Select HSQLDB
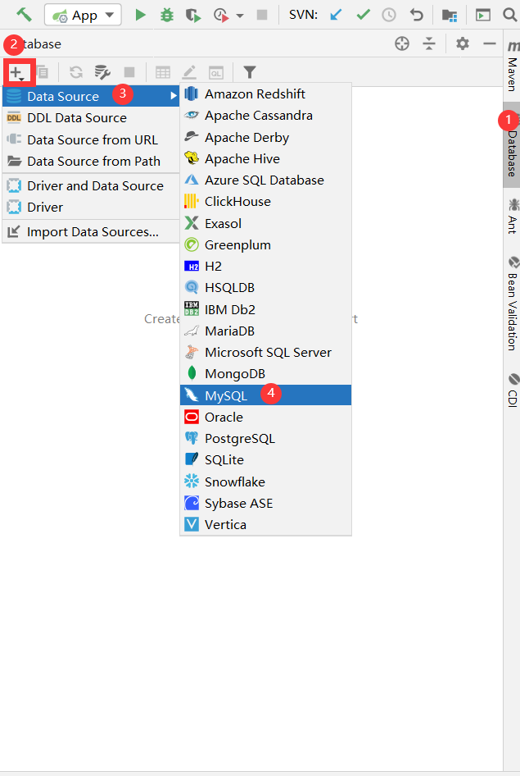 click(x=265, y=288)
